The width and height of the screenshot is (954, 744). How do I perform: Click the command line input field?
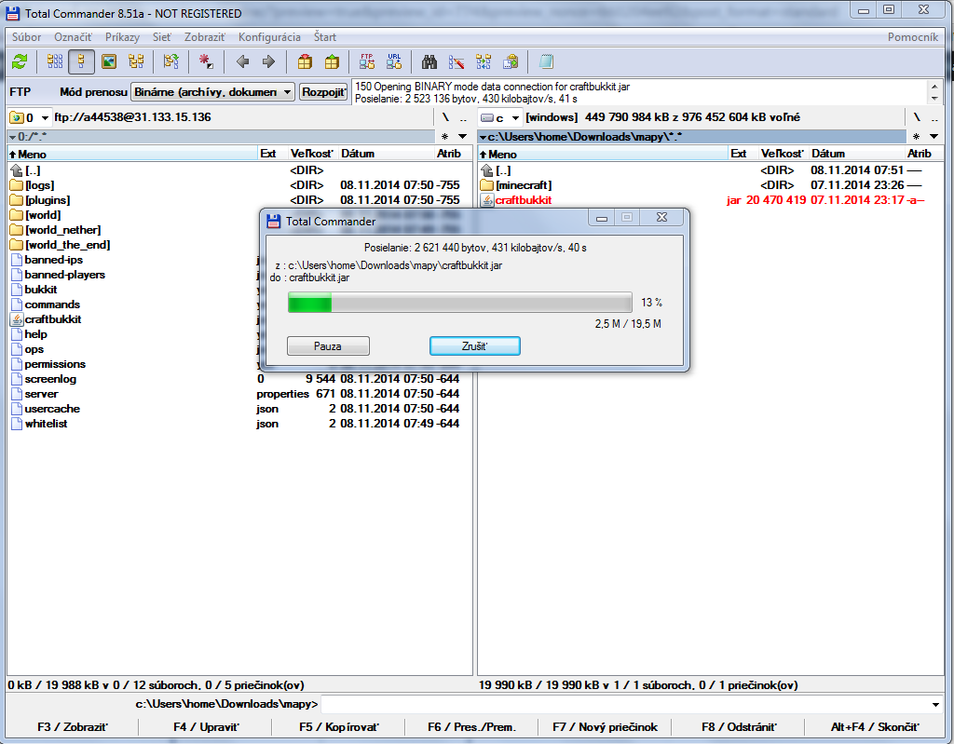coord(625,705)
